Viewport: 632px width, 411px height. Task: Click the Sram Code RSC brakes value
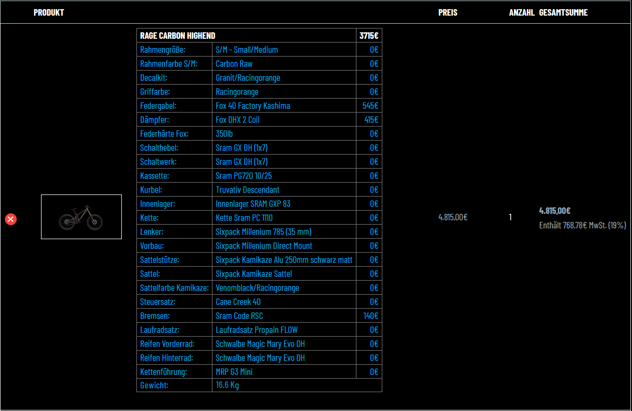pyautogui.click(x=239, y=316)
